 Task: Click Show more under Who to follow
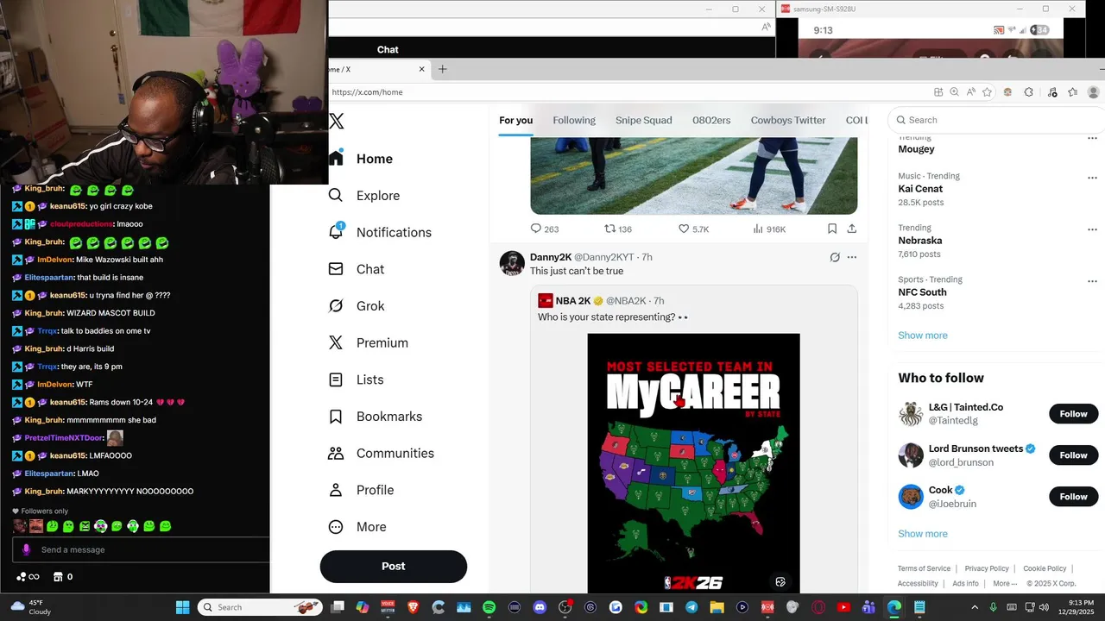(923, 534)
